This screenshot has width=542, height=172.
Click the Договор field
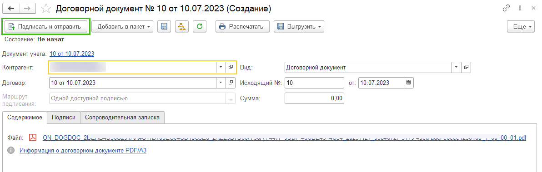click(132, 83)
